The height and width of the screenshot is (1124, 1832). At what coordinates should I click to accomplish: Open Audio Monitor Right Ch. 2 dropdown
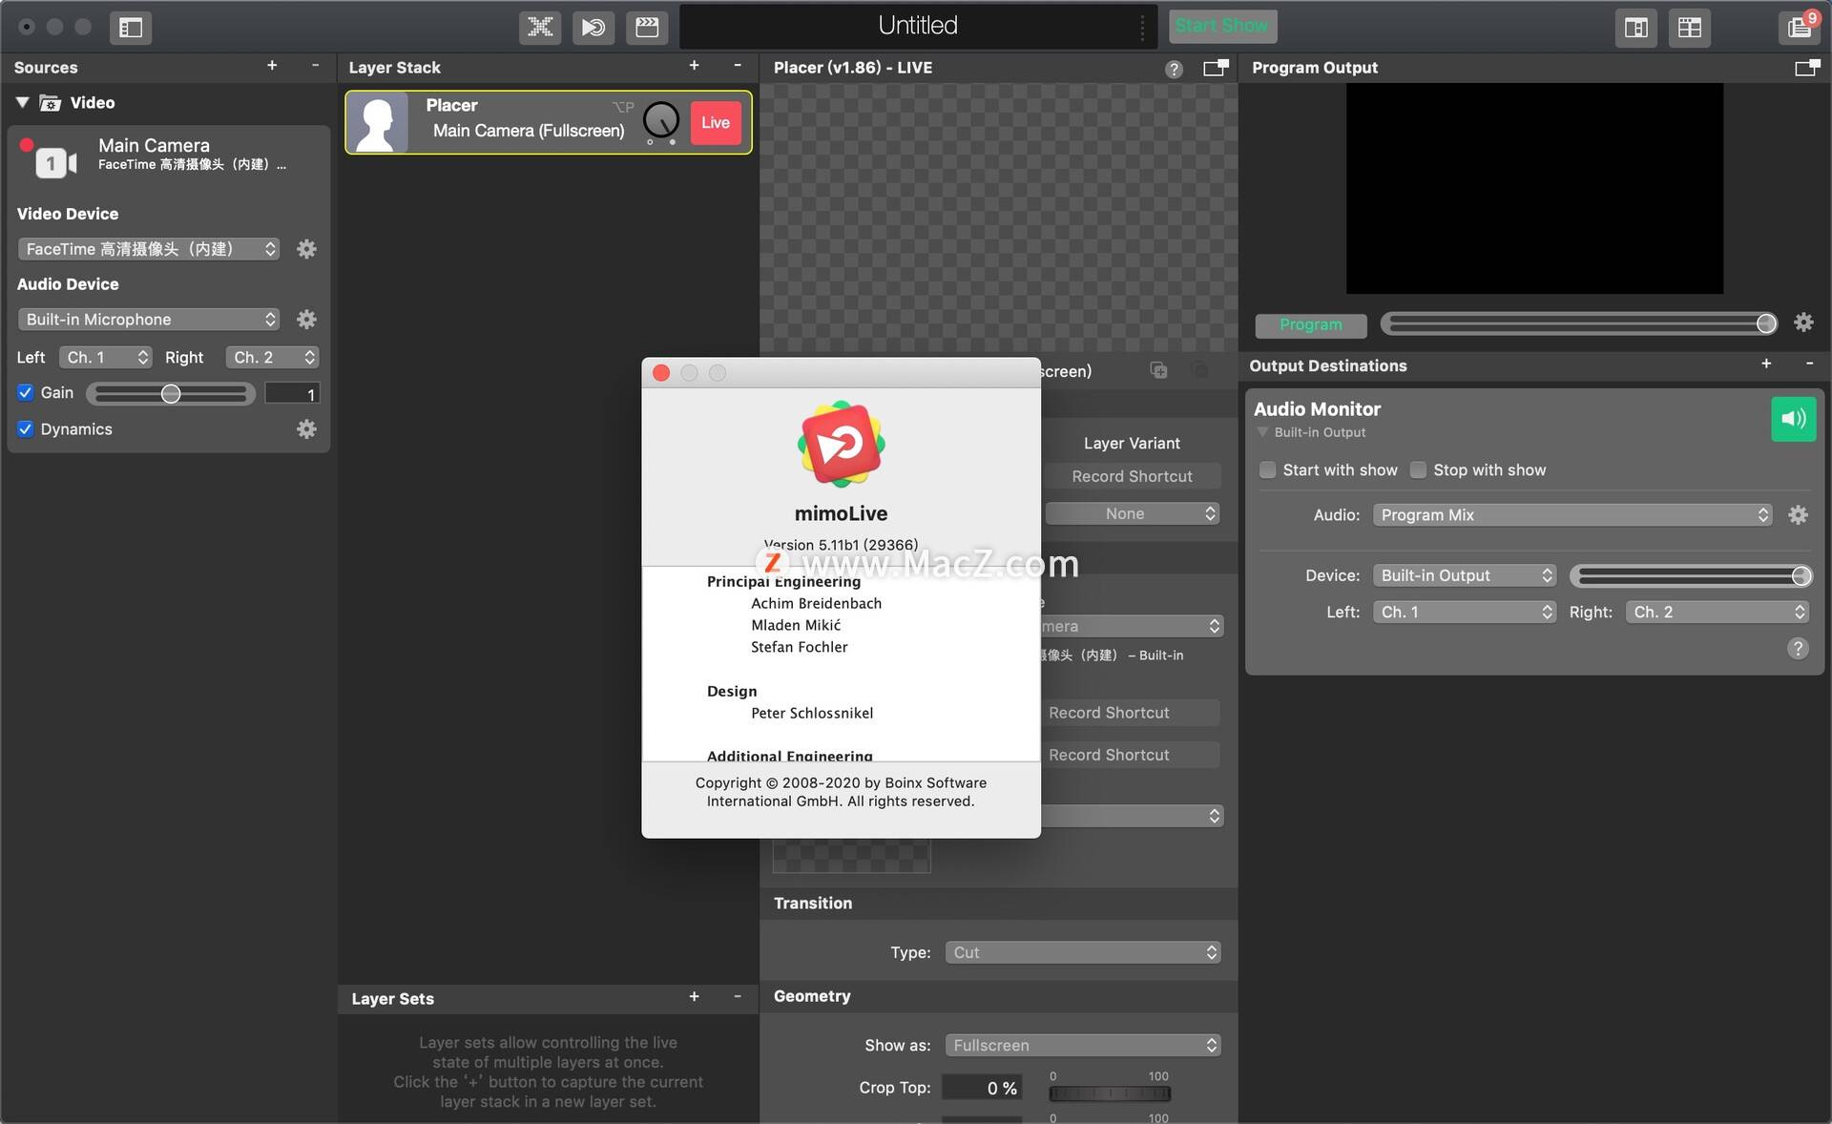click(1717, 612)
